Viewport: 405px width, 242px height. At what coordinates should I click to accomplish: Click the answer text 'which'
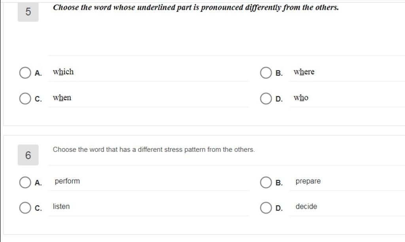coord(63,72)
